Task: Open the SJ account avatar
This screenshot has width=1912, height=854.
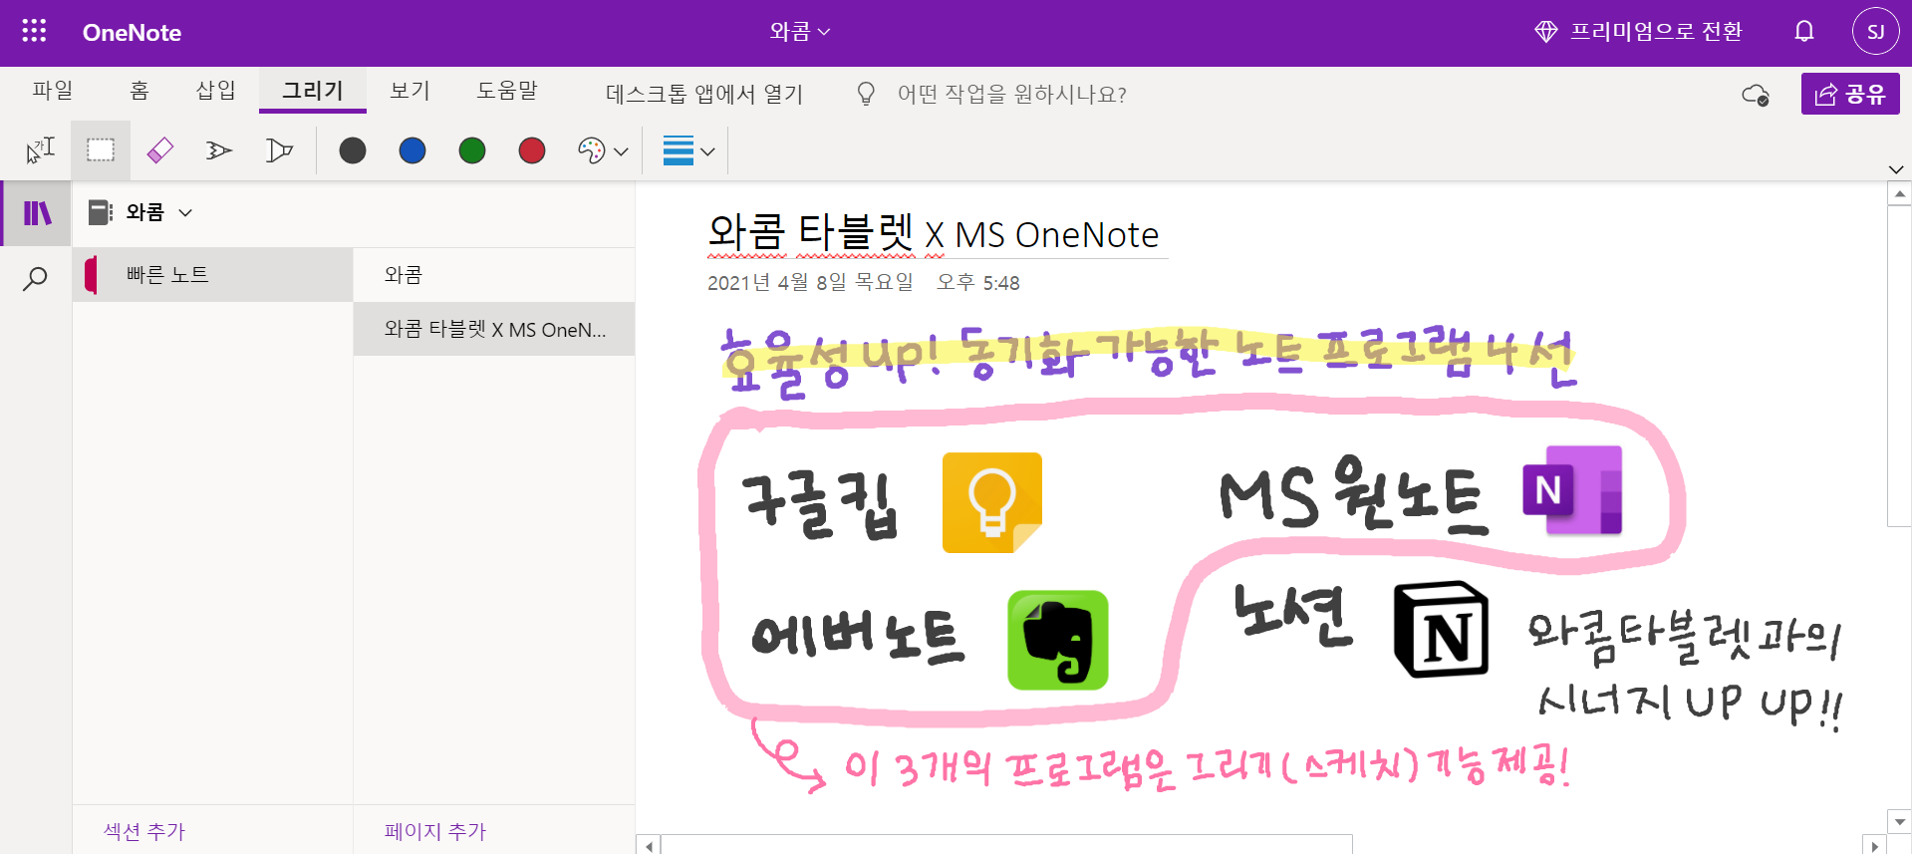Action: tap(1875, 32)
